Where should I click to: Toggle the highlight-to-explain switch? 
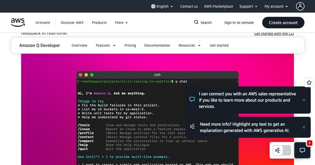tap(282, 150)
